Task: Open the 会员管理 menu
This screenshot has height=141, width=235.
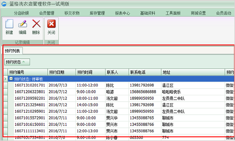Action: coord(47,13)
